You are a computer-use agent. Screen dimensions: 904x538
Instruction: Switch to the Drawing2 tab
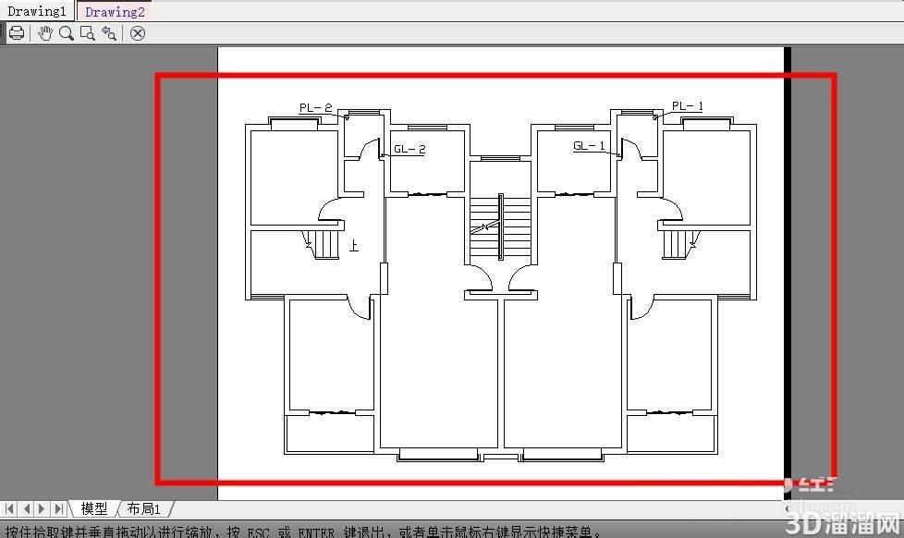115,11
